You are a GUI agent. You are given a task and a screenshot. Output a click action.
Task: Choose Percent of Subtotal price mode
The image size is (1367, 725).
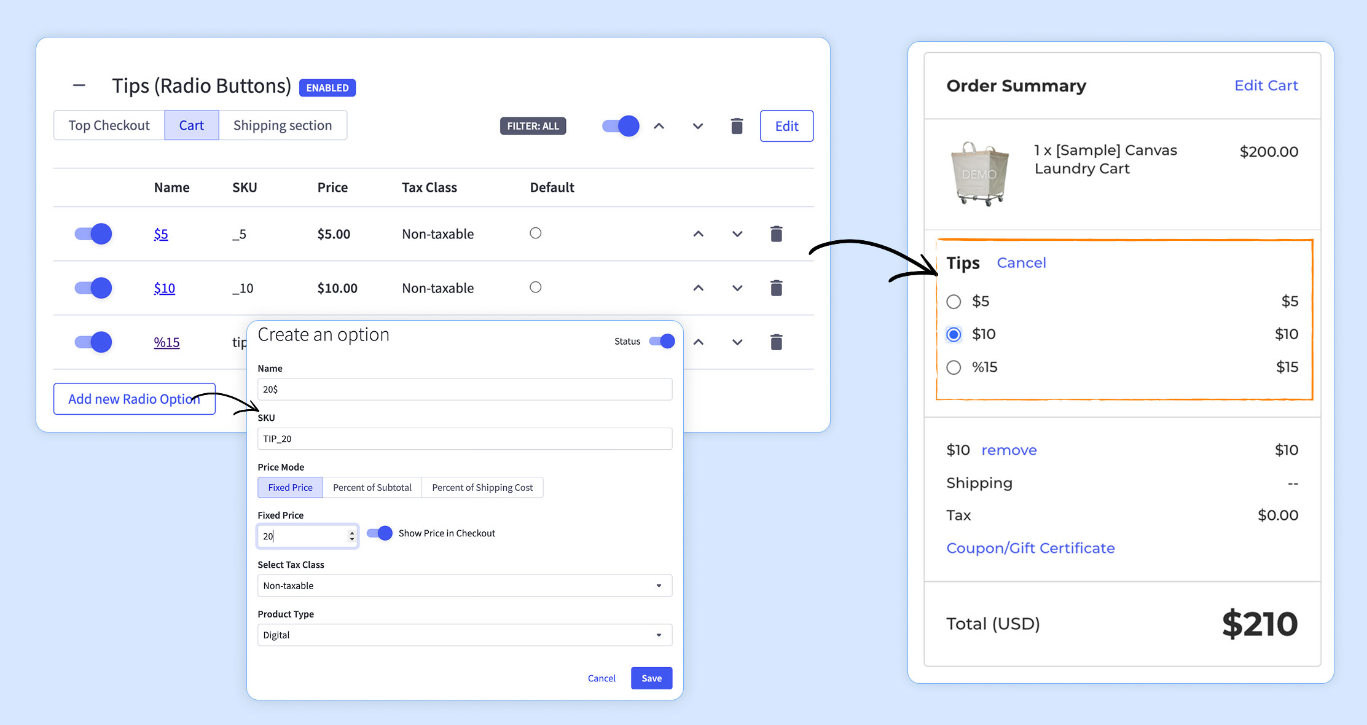[x=372, y=487]
